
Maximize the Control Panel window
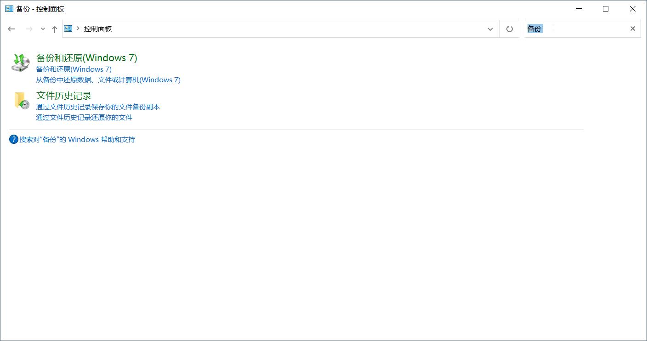pos(606,9)
